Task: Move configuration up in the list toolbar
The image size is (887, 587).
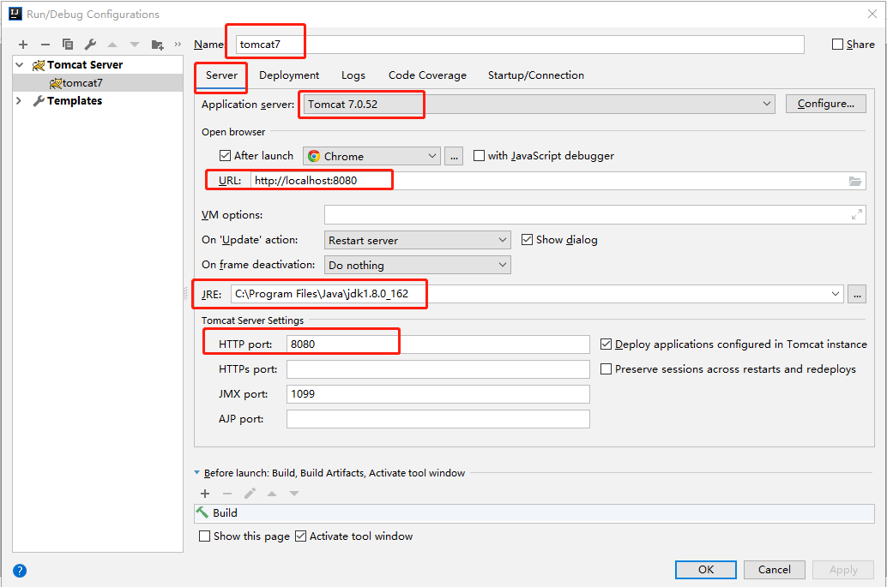Action: tap(112, 44)
